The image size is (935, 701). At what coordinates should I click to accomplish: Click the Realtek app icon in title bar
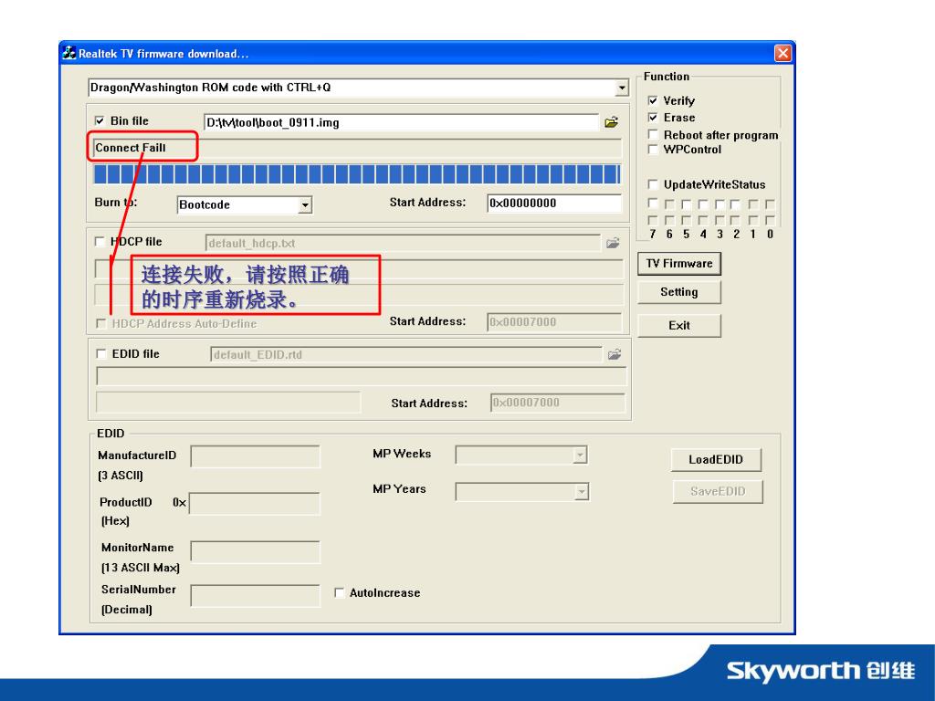[x=69, y=53]
